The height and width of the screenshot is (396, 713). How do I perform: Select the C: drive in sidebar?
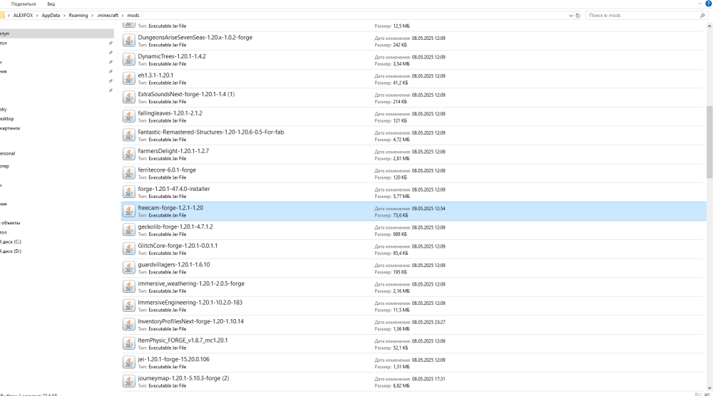(x=11, y=242)
